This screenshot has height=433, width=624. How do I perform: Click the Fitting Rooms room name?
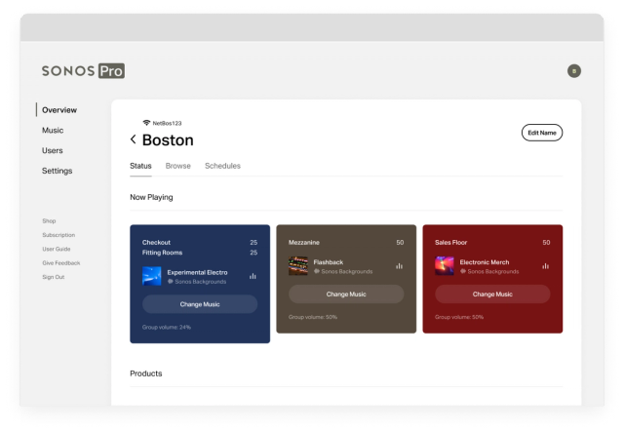coord(162,253)
